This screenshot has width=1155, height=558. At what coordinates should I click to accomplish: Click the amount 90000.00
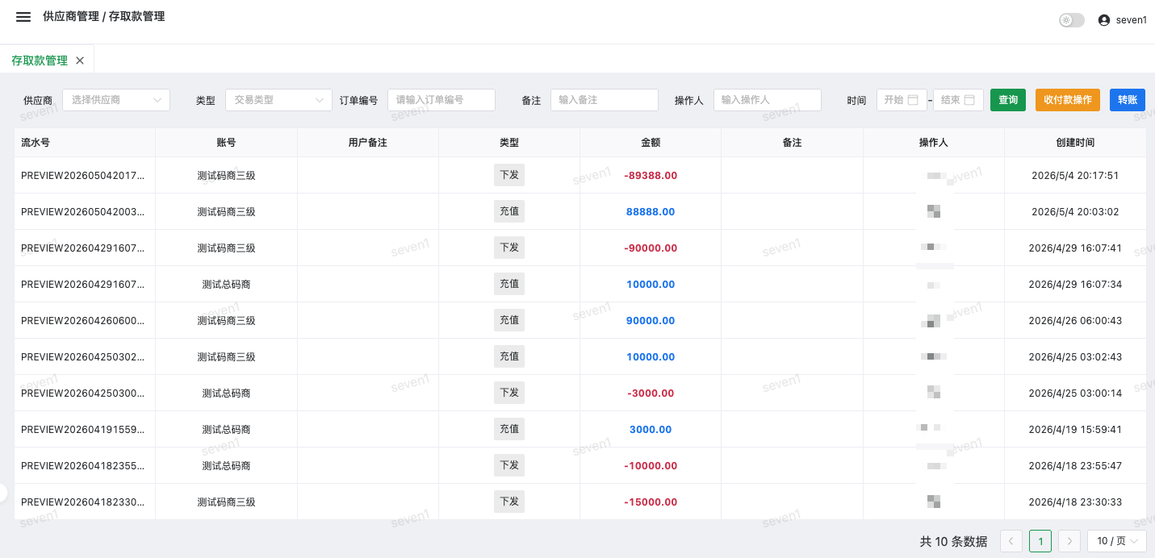point(651,321)
